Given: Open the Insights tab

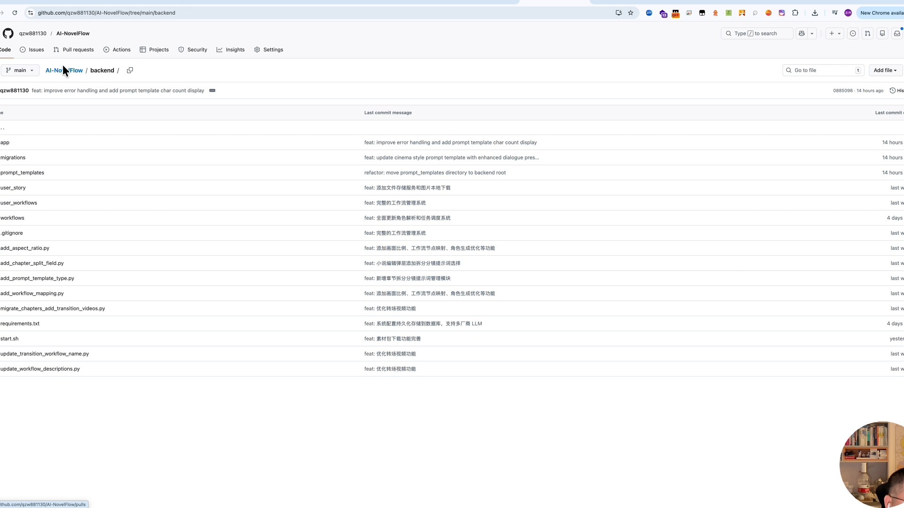Looking at the screenshot, I should tap(231, 50).
